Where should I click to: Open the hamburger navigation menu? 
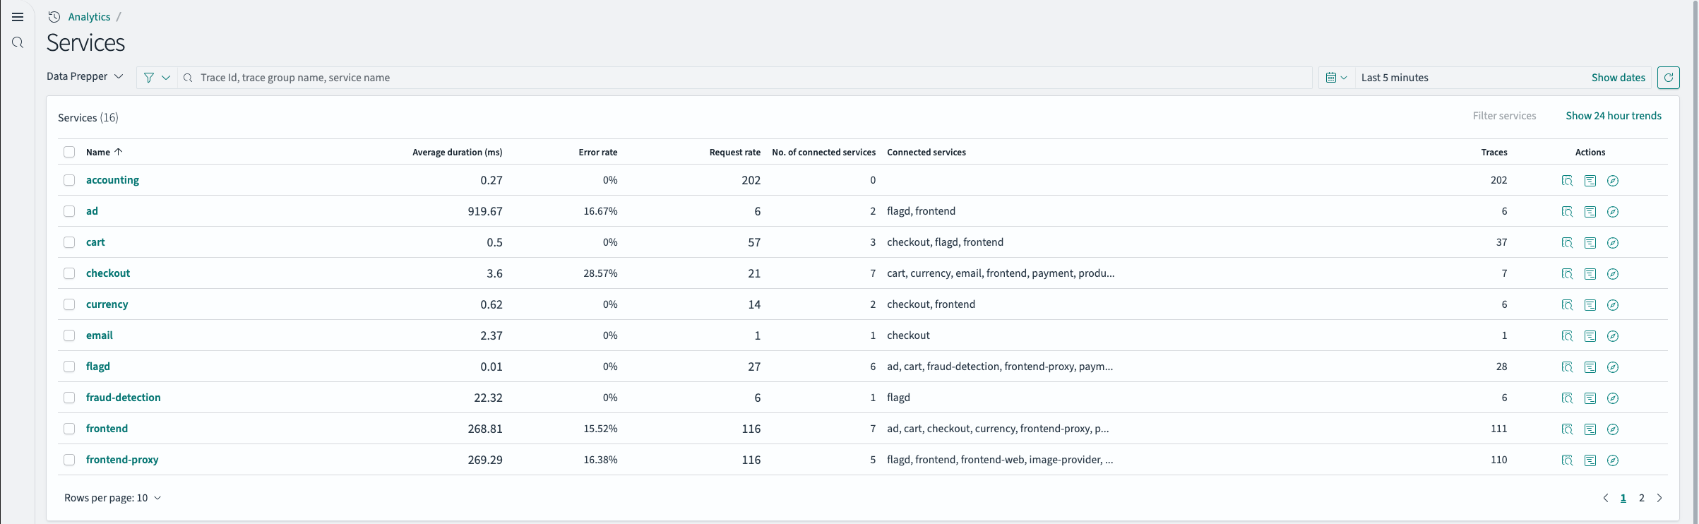18,17
